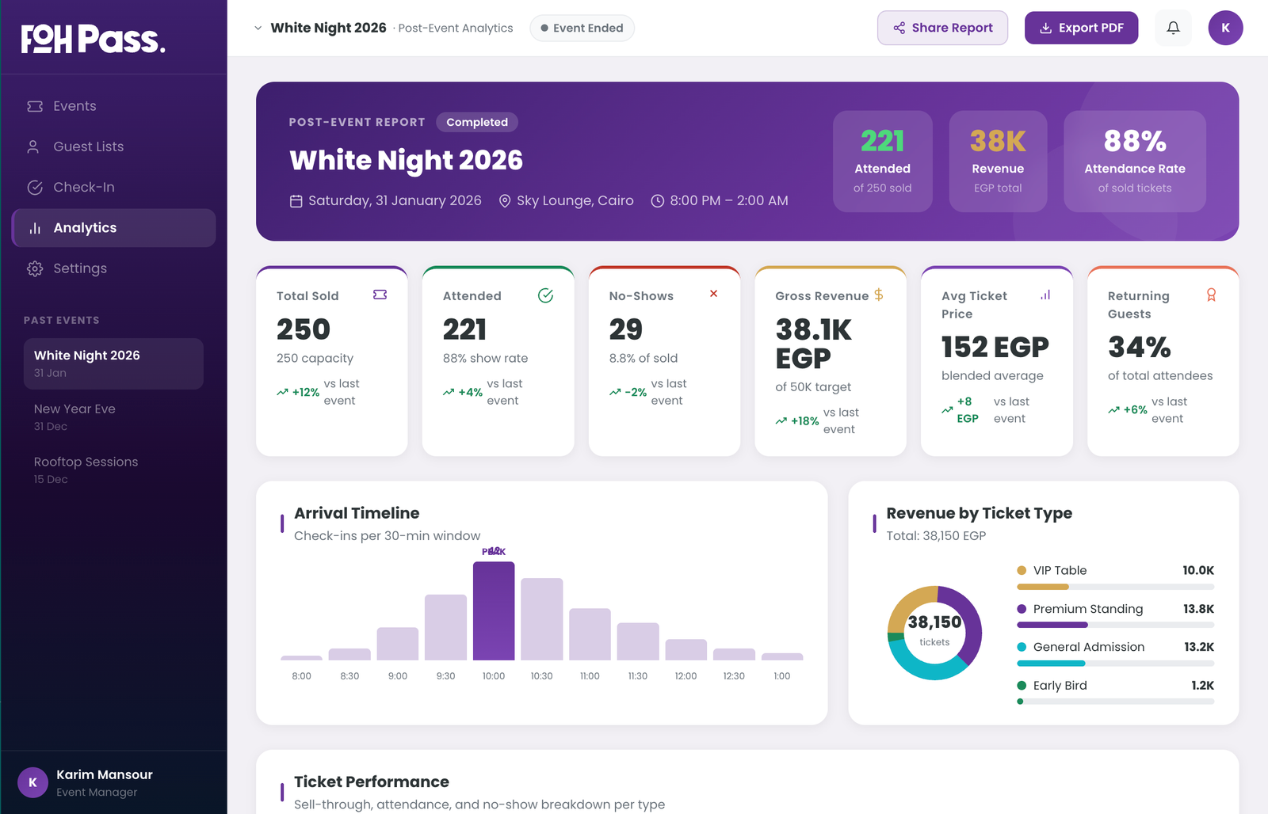Open the user avatar menu labeled K
This screenshot has width=1268, height=814.
(x=1225, y=27)
